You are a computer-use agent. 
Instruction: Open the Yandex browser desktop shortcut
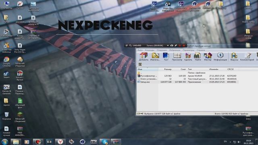[20, 5]
